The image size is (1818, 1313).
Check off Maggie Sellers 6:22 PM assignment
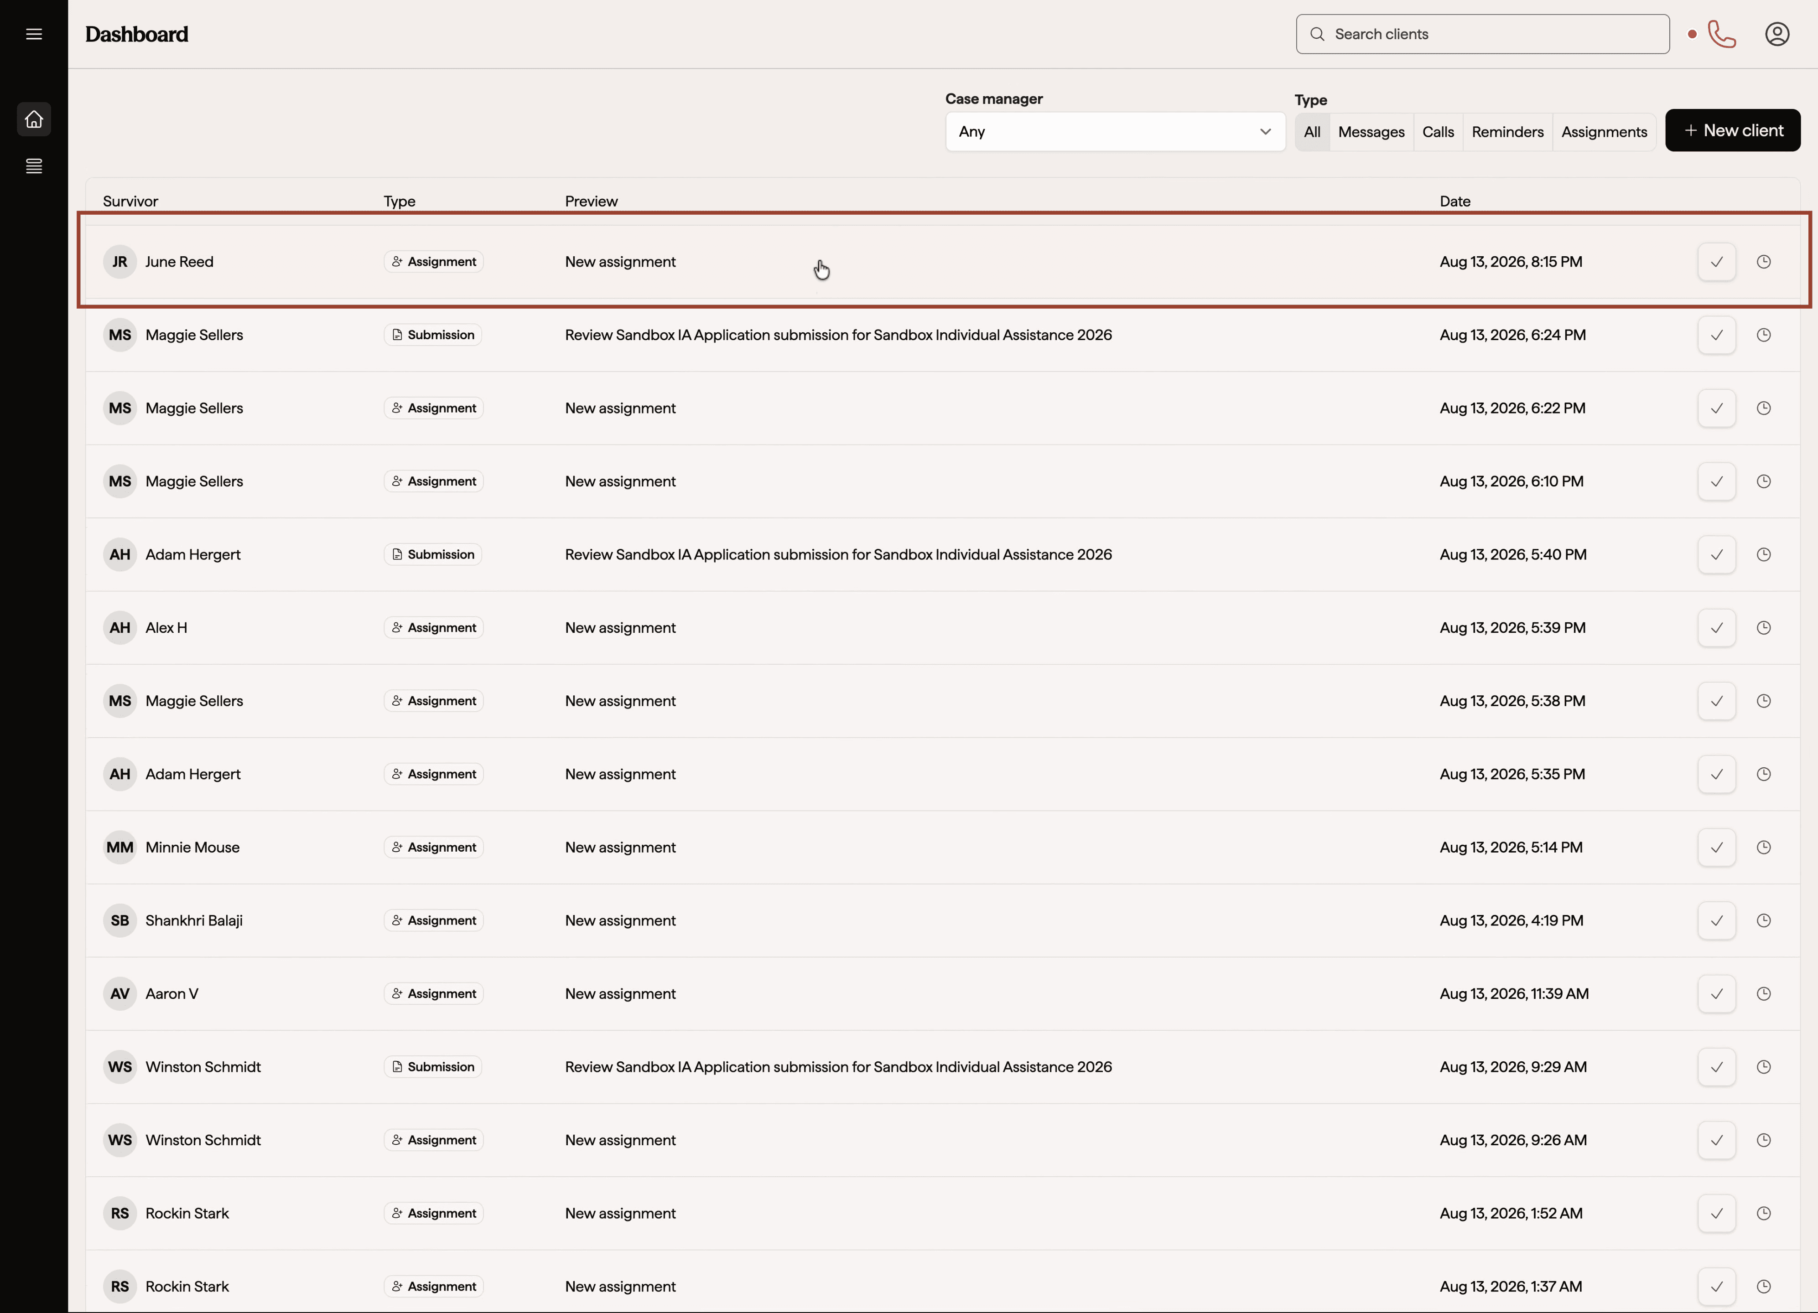point(1716,408)
